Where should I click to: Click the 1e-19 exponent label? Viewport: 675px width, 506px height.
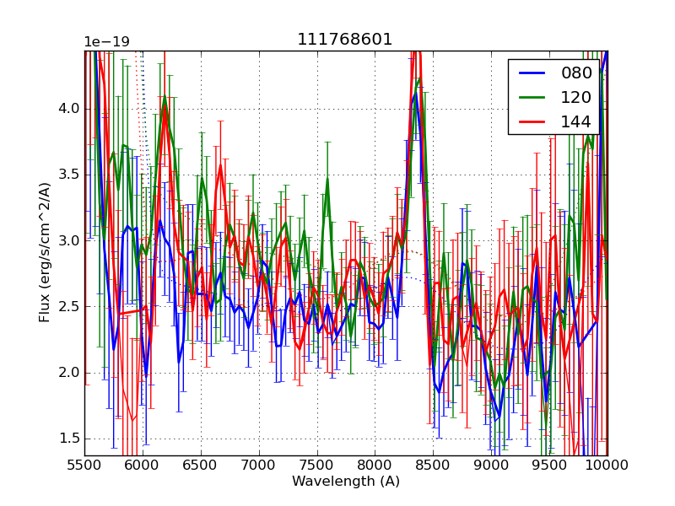pos(106,42)
